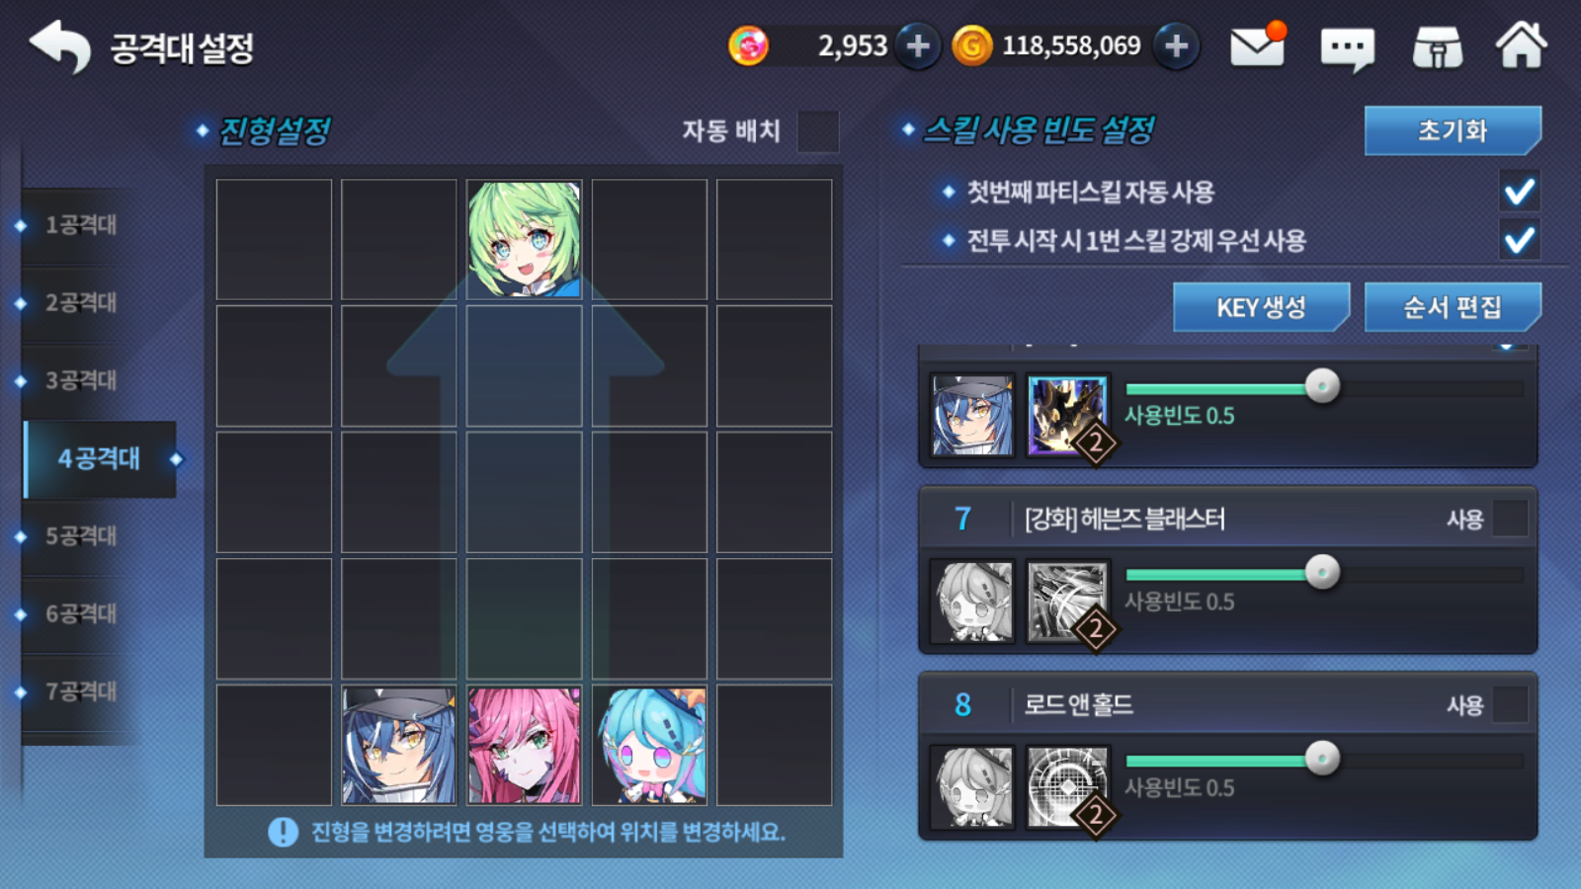Toggle the 자동 배치 checkbox
The height and width of the screenshot is (889, 1581).
click(818, 131)
